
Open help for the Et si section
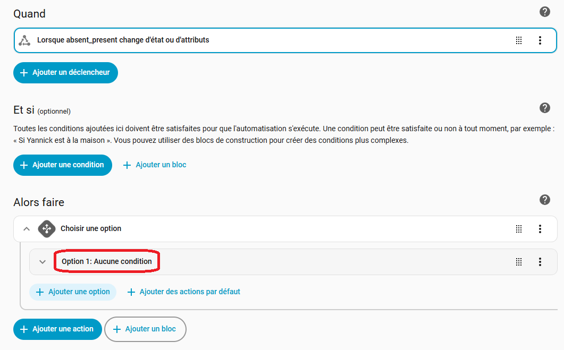click(x=544, y=108)
